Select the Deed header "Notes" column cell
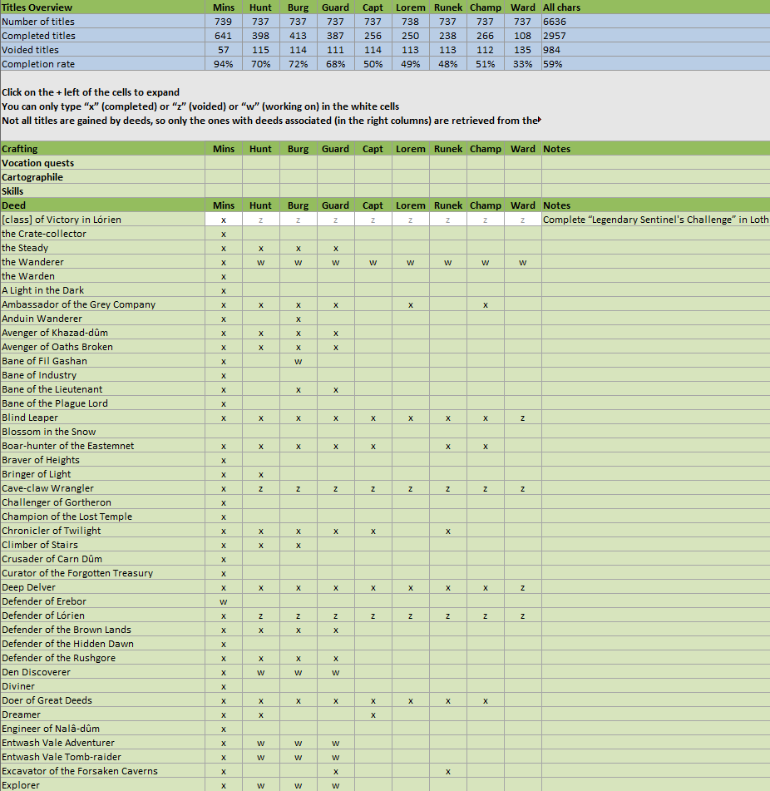 [655, 205]
